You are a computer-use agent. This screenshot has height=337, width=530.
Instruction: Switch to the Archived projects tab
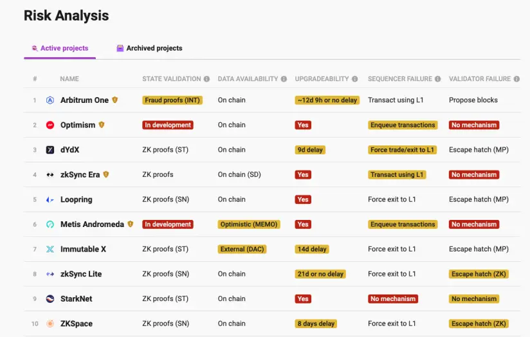(x=149, y=48)
